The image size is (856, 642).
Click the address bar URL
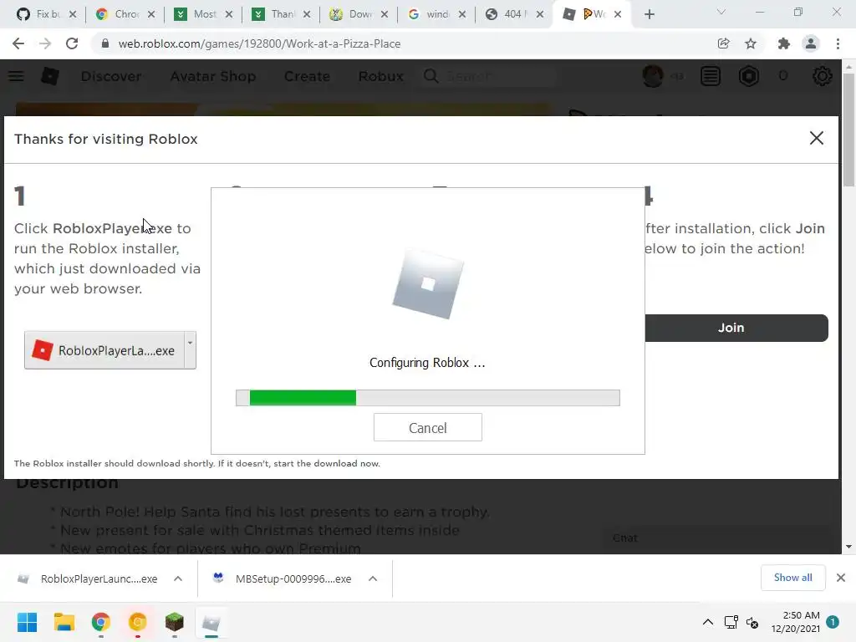259,43
